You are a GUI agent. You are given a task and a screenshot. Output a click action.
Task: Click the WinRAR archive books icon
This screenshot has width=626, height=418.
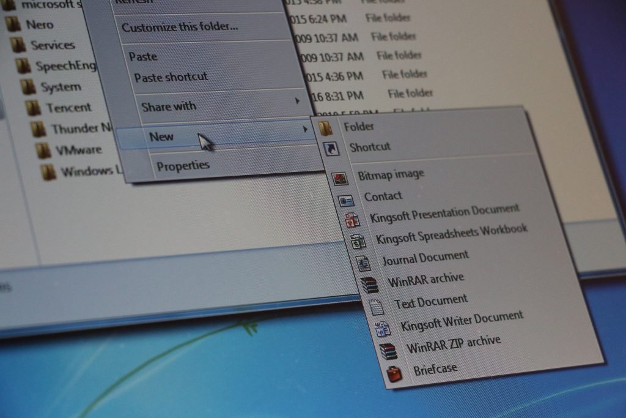(x=369, y=285)
